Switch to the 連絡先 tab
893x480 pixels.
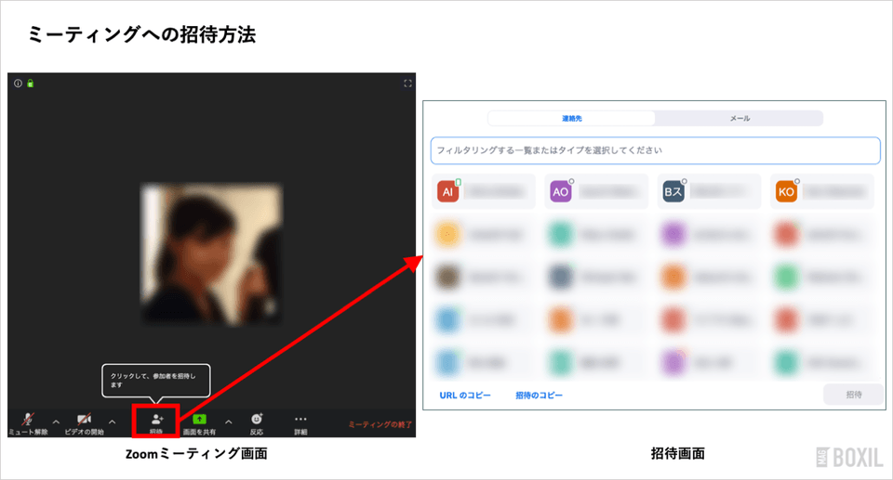(x=572, y=118)
